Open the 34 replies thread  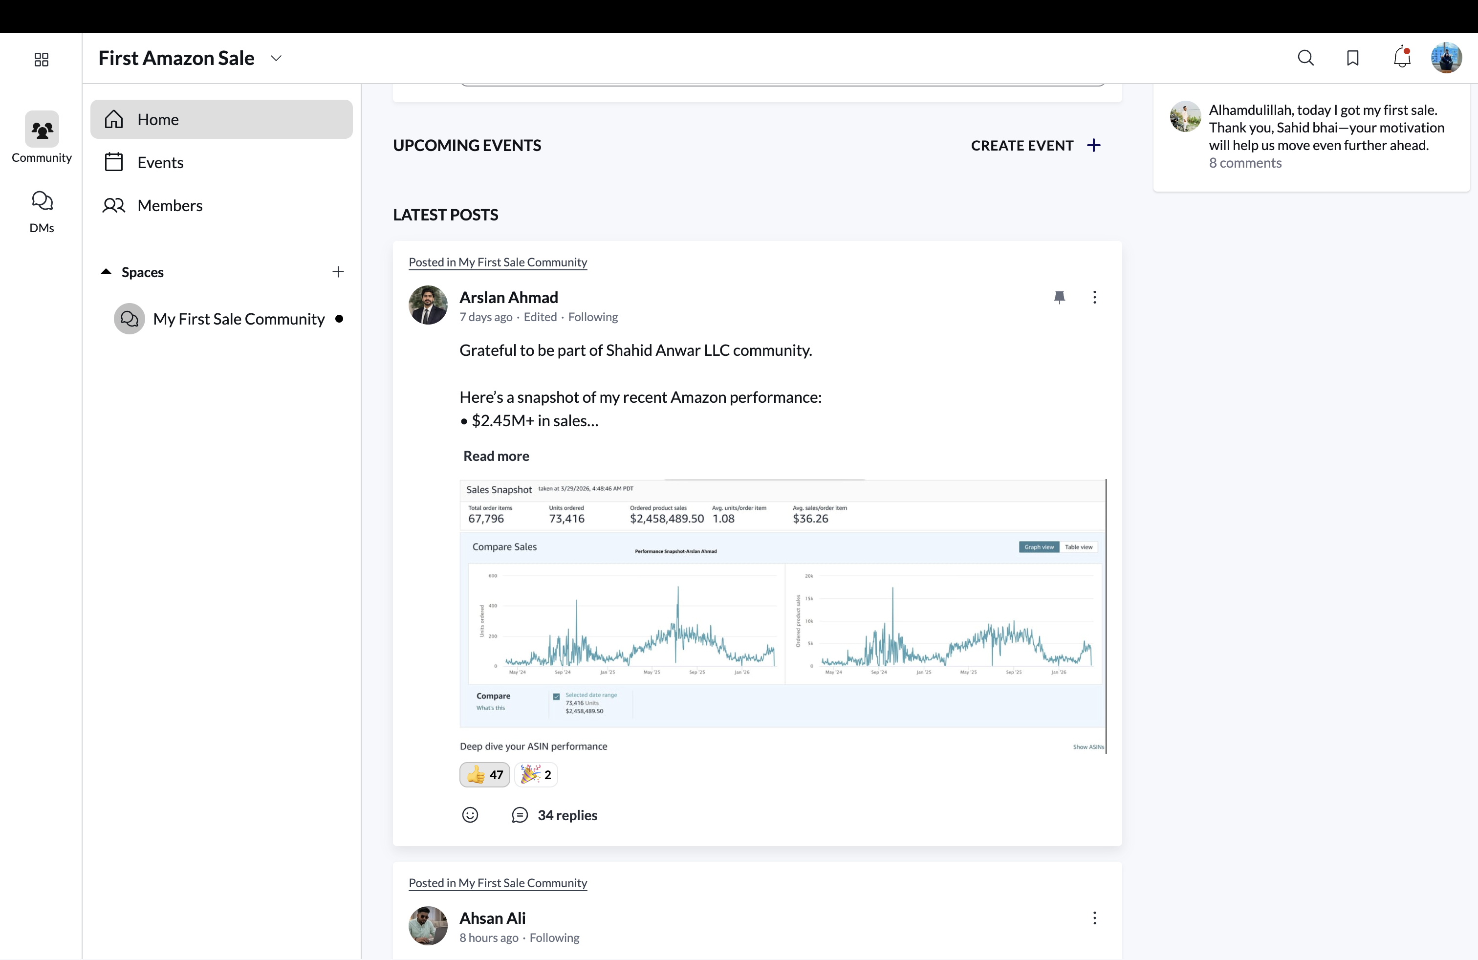(555, 815)
